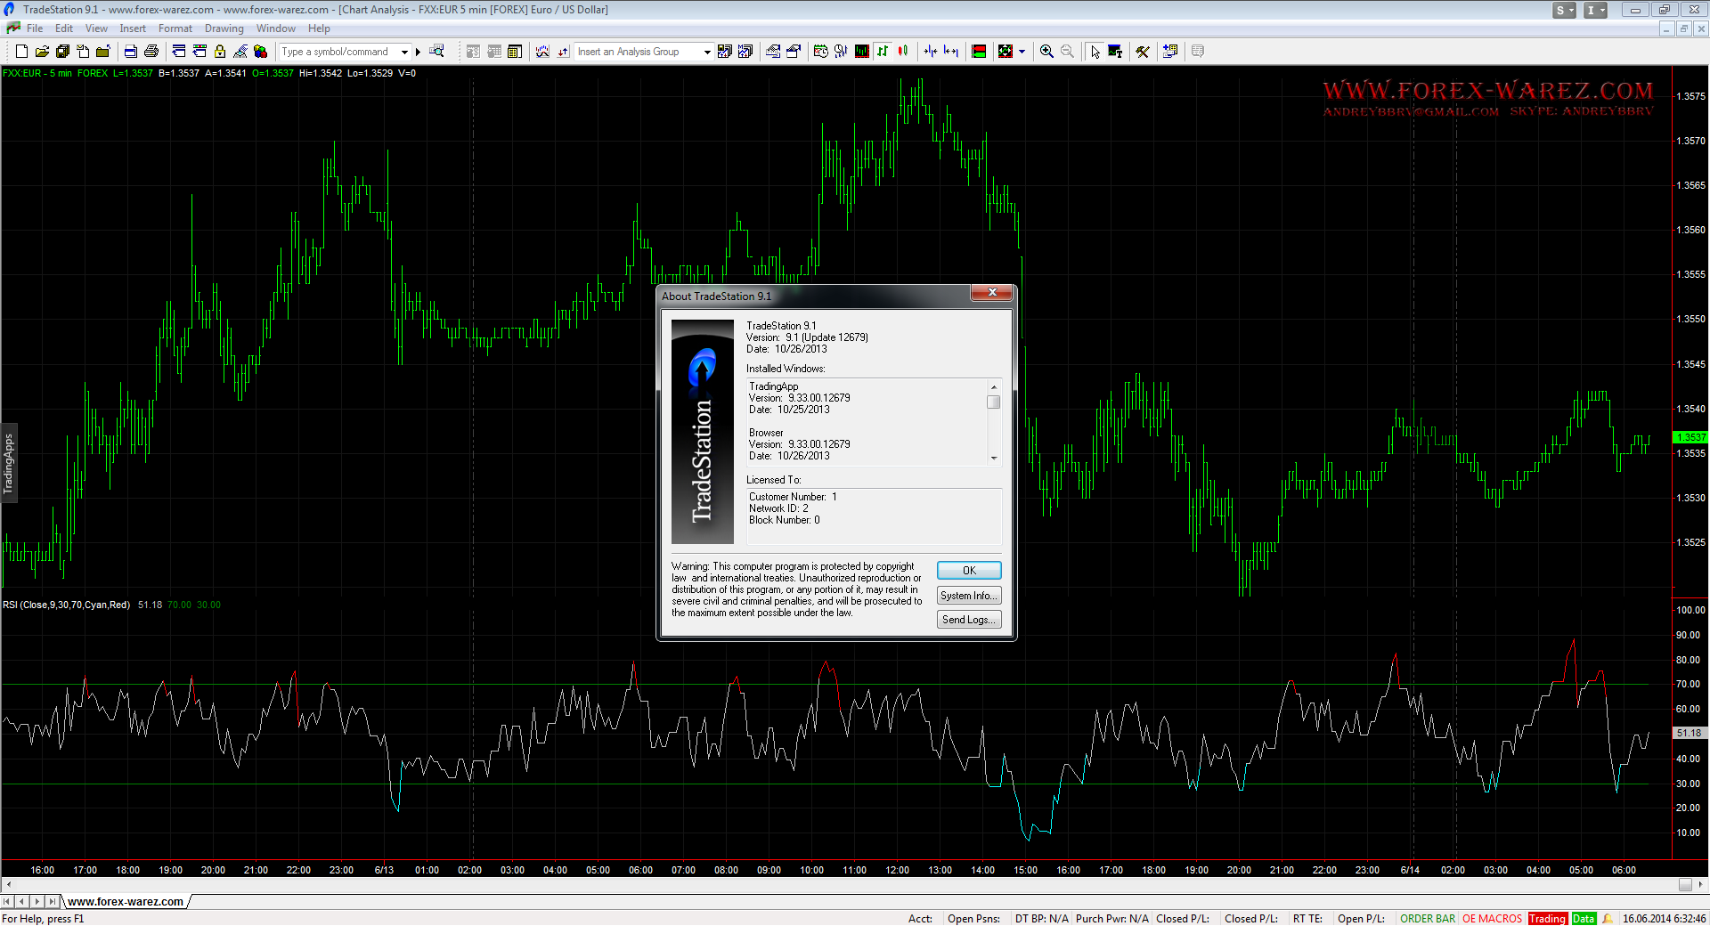The image size is (1710, 926).
Task: Expand the TradingApps side panel
Action: click(9, 463)
